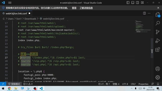Change end of line sequence CRLF
Viewport: 162px width, 91px height.
click(x=133, y=84)
